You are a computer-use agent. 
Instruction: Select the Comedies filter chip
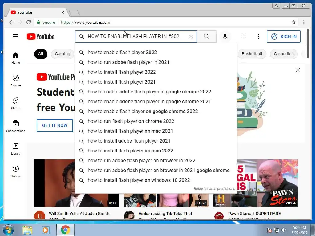[284, 54]
